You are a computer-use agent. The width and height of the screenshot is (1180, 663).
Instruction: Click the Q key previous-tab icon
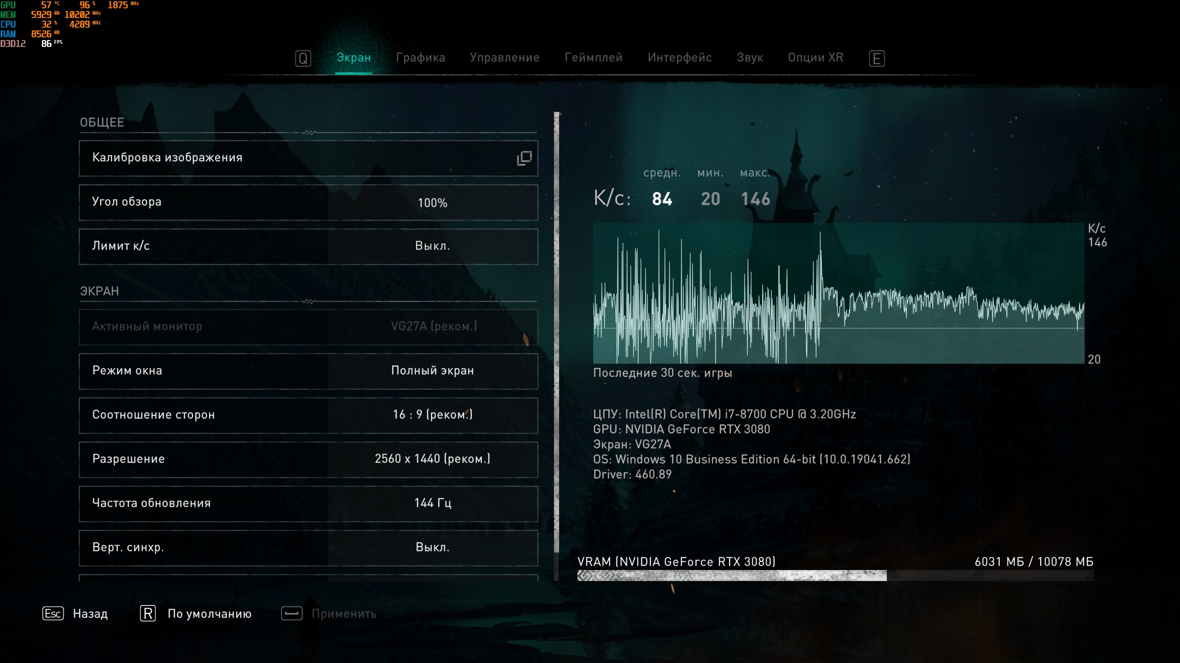click(x=303, y=58)
